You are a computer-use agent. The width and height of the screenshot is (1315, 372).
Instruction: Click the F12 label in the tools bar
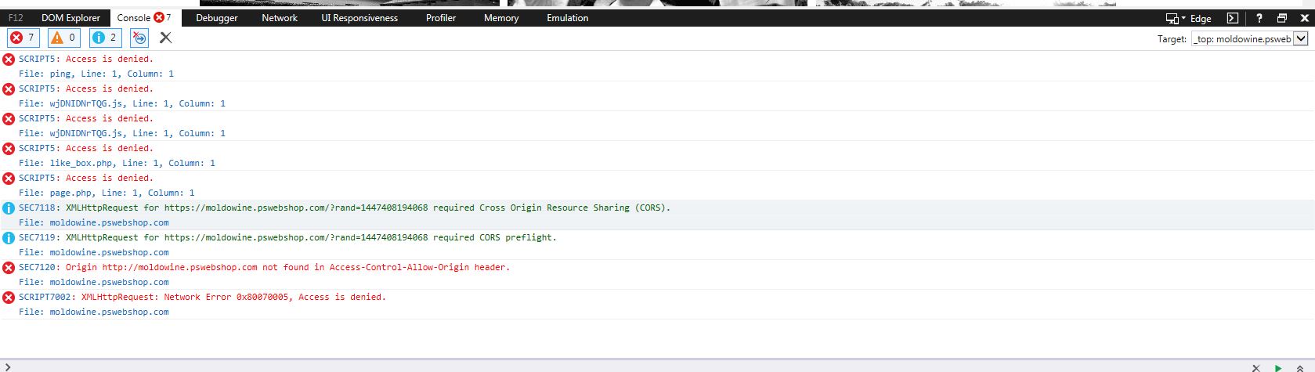[16, 18]
